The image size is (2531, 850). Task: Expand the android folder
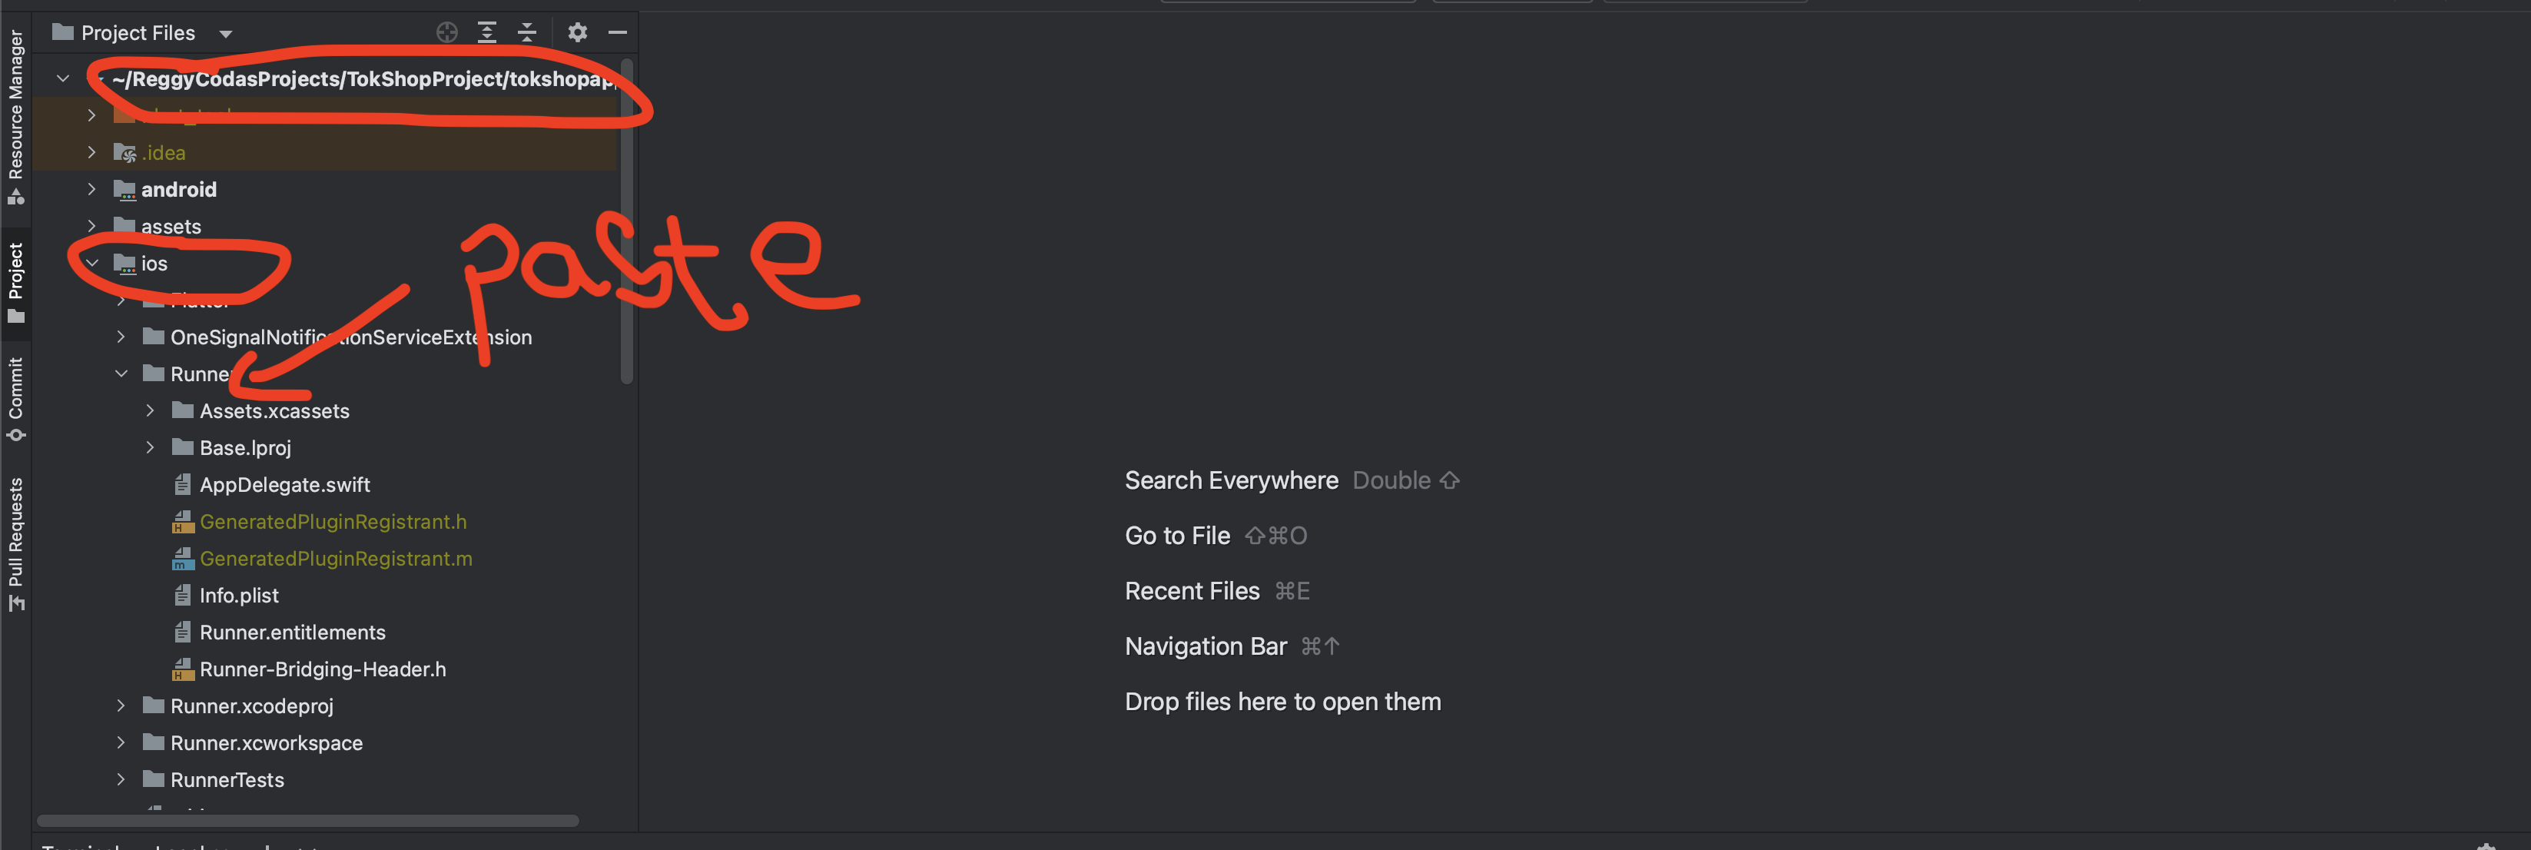[x=92, y=188]
